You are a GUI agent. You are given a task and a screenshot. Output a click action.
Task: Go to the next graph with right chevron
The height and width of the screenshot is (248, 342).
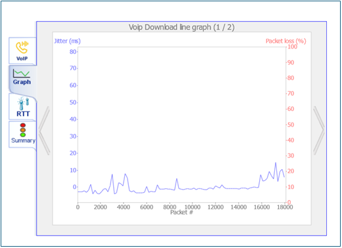pos(318,131)
